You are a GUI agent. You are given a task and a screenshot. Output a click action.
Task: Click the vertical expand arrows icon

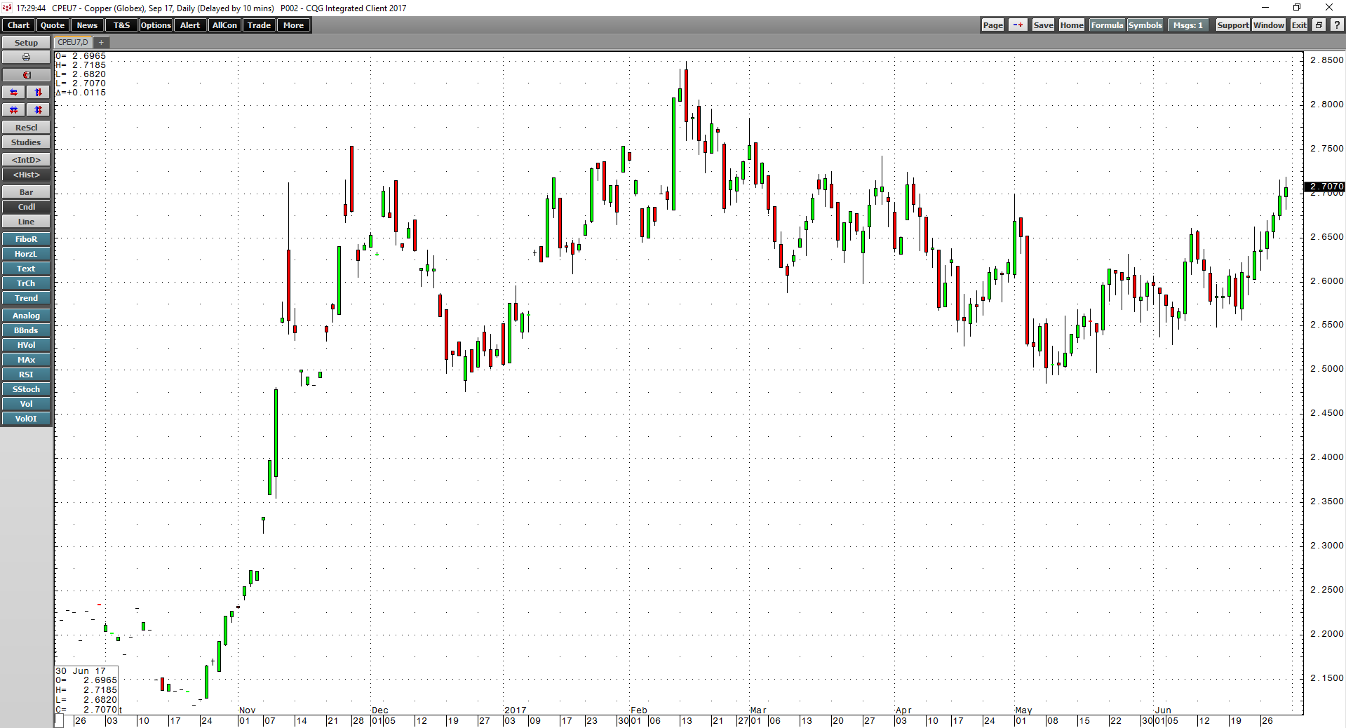(39, 93)
